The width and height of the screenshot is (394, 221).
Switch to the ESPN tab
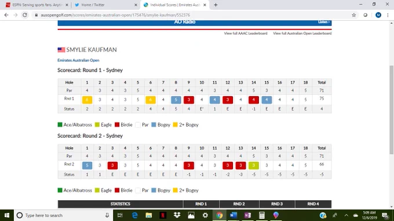click(37, 5)
